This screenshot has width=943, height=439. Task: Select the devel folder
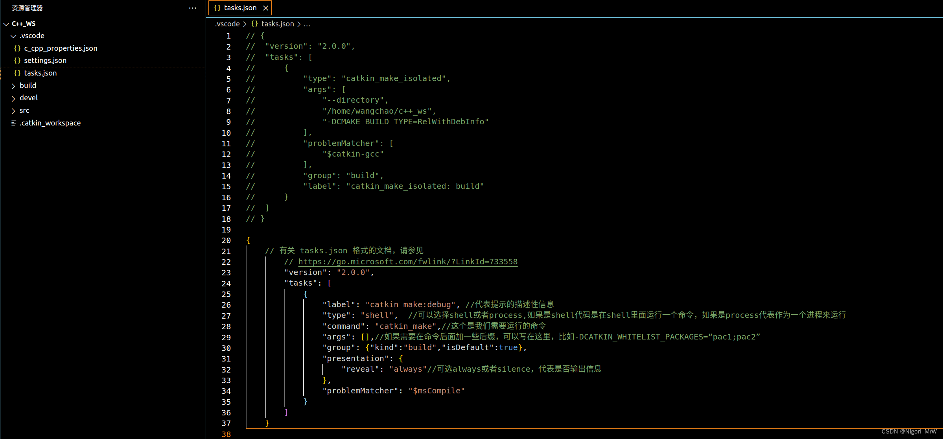click(29, 98)
